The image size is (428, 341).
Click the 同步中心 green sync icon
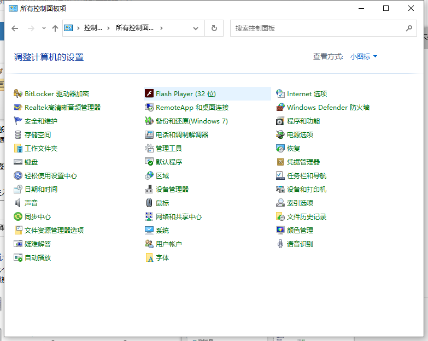pos(18,217)
